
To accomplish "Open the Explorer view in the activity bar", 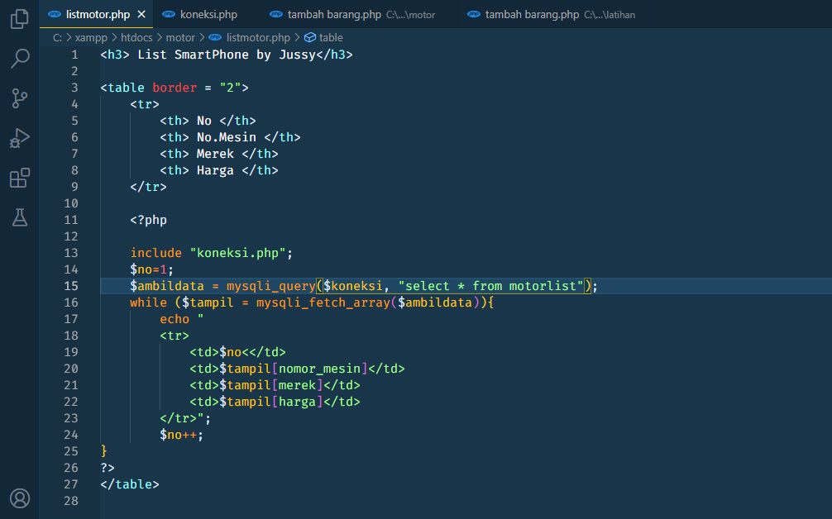I will click(18, 18).
